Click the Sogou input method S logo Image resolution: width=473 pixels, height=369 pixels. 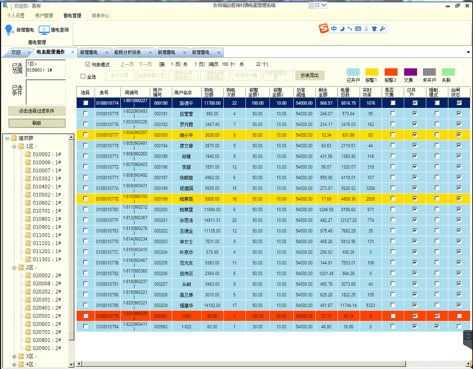click(324, 28)
